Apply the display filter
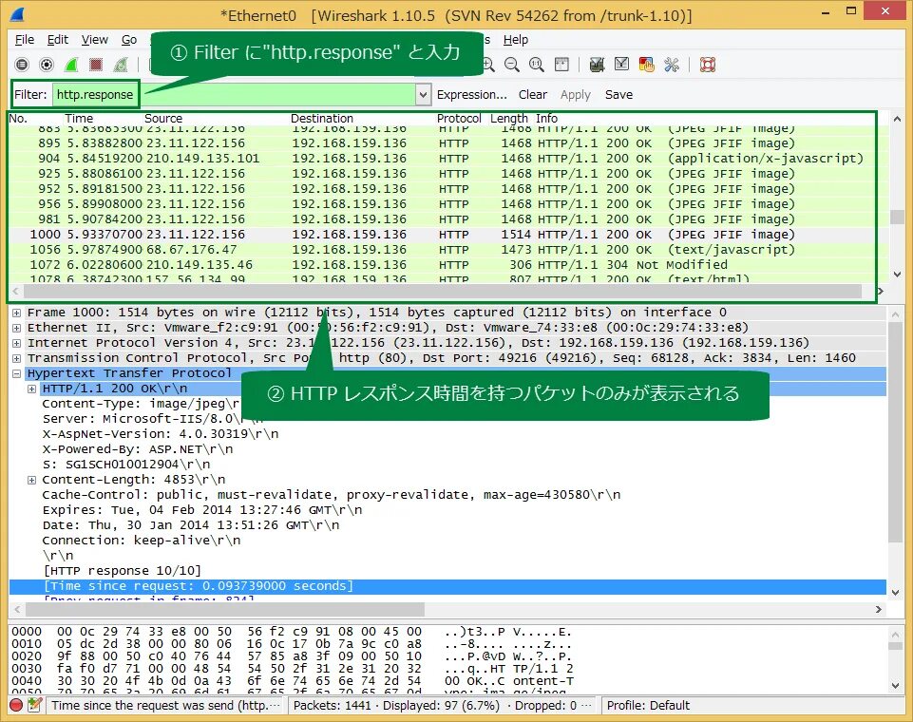This screenshot has height=722, width=913. pos(576,94)
